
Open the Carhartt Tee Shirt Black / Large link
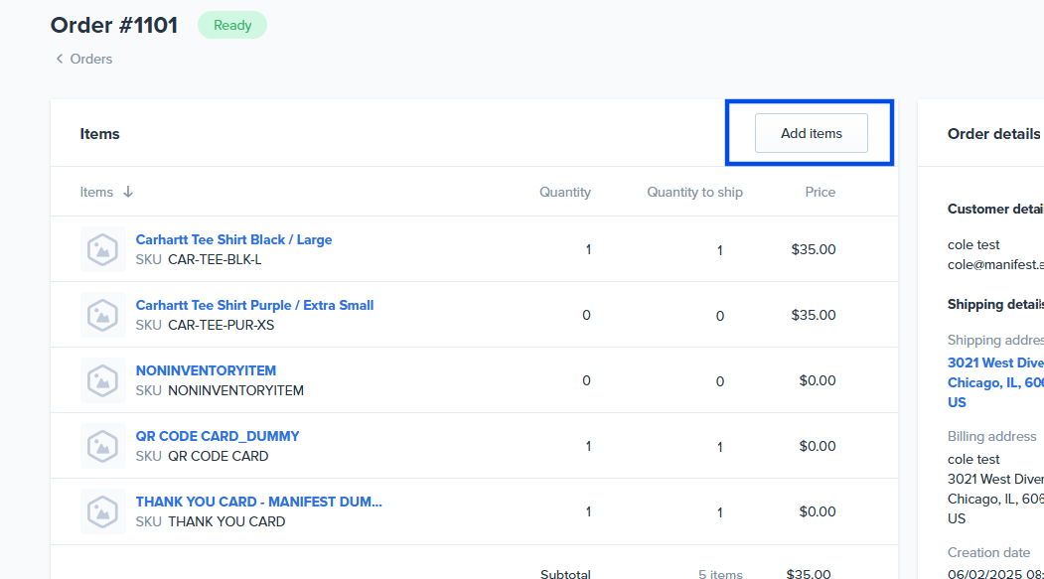coord(233,240)
